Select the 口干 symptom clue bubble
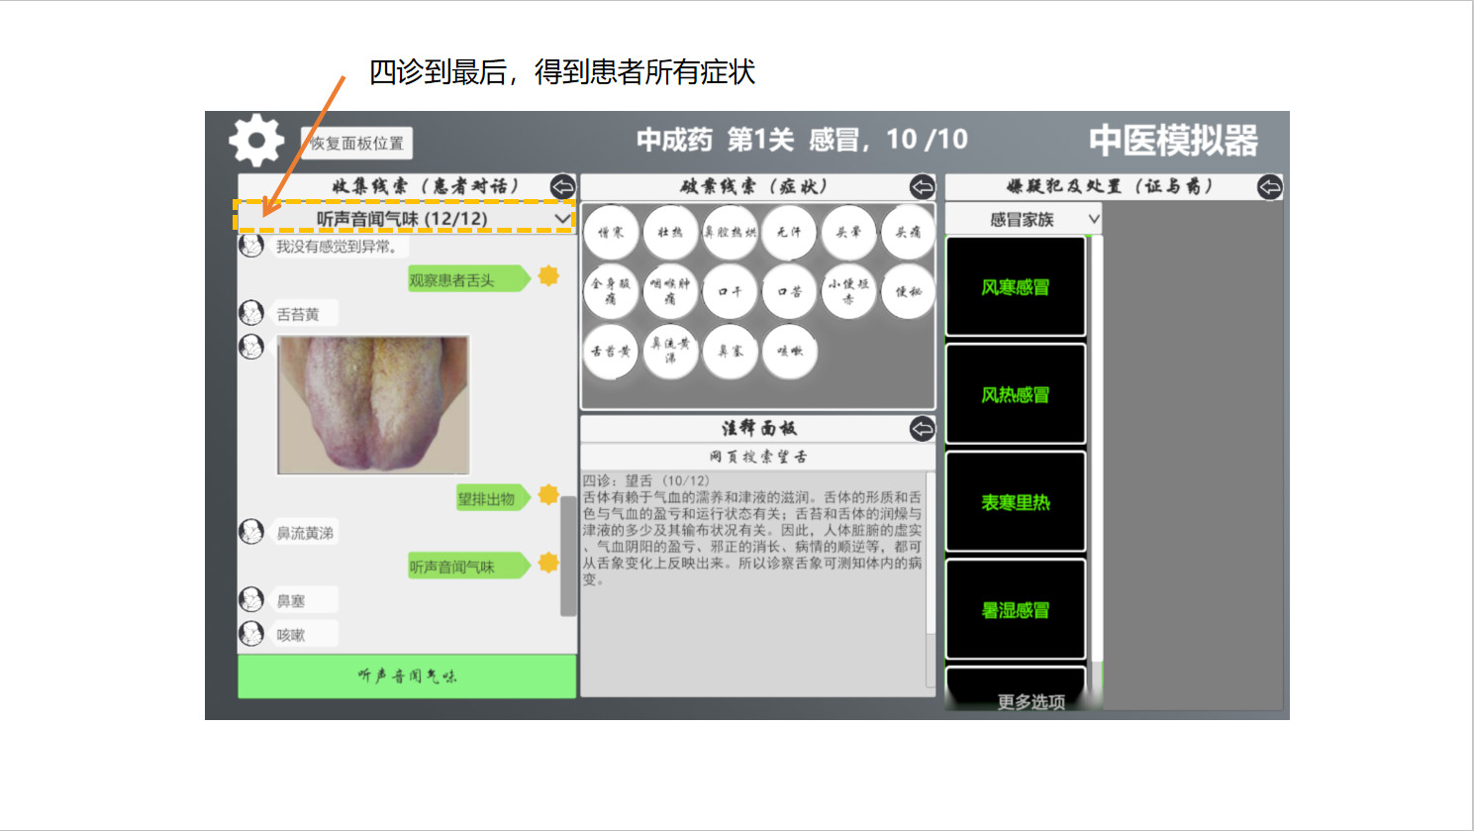Viewport: 1474px width, 831px height. click(x=730, y=291)
